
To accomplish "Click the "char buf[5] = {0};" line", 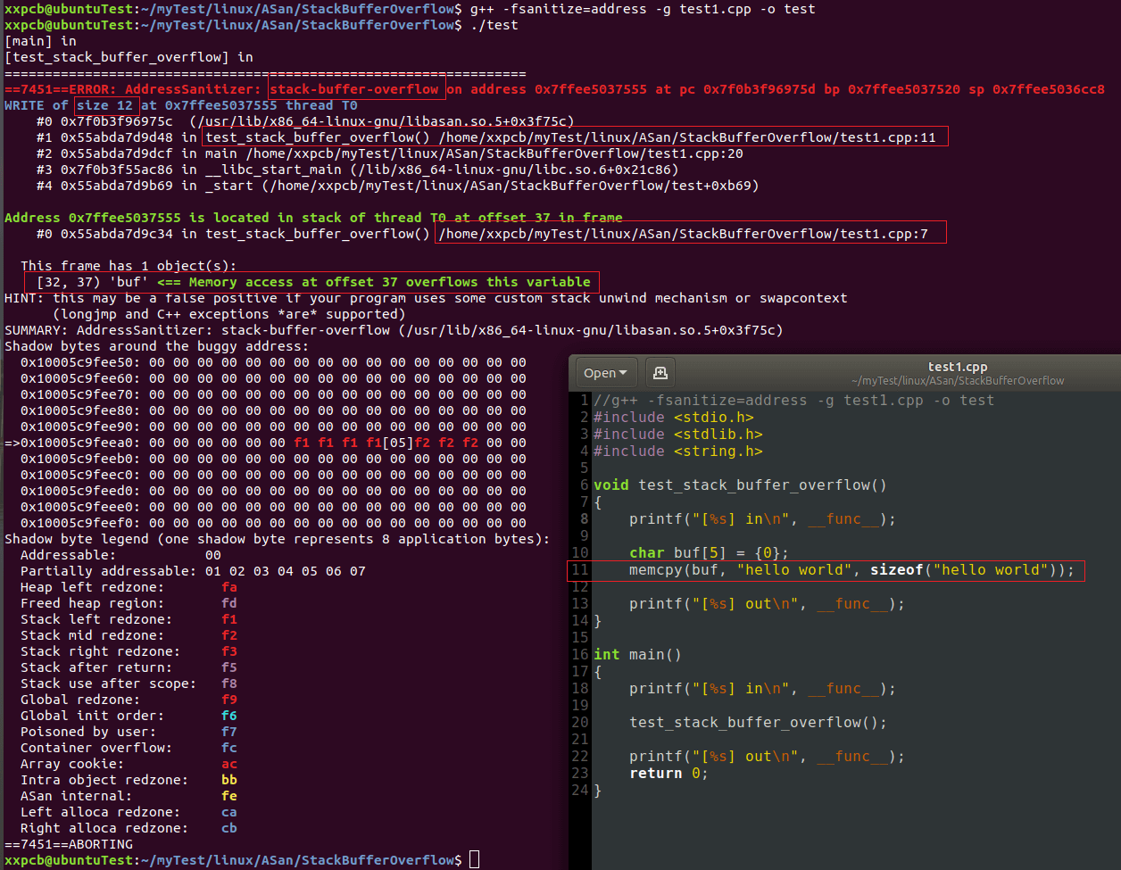I will (709, 553).
